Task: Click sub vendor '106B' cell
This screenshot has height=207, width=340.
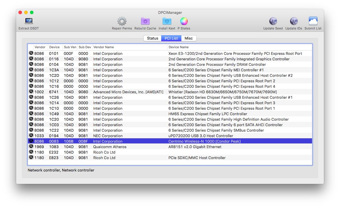Action: click(69, 141)
